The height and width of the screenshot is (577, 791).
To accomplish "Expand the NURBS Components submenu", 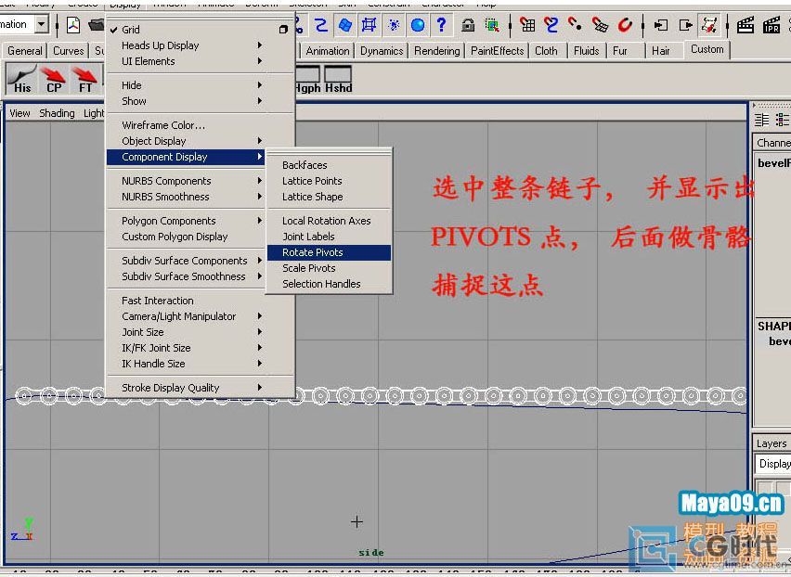I will coord(166,181).
